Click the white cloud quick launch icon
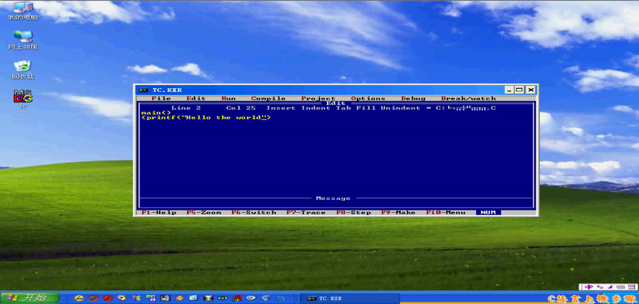The width and height of the screenshot is (639, 304). [x=251, y=299]
